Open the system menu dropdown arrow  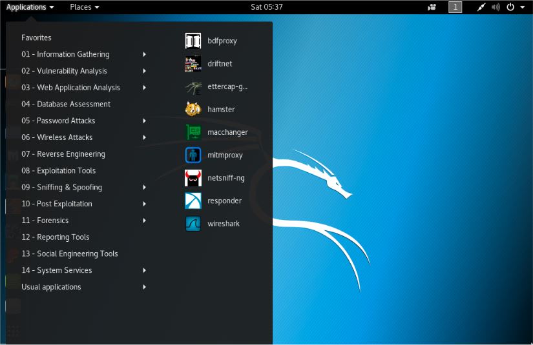pos(523,7)
